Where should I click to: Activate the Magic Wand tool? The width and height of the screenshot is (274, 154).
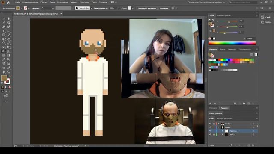pyautogui.click(x=3, y=23)
